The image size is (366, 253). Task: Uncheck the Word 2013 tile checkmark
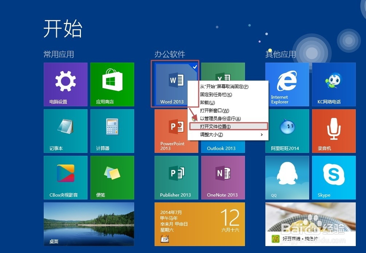click(x=195, y=67)
